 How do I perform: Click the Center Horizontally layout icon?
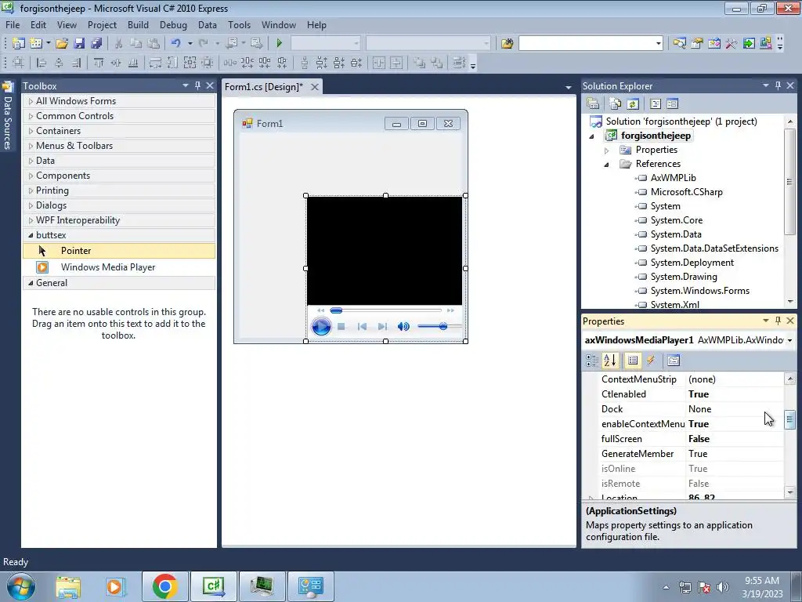point(379,63)
